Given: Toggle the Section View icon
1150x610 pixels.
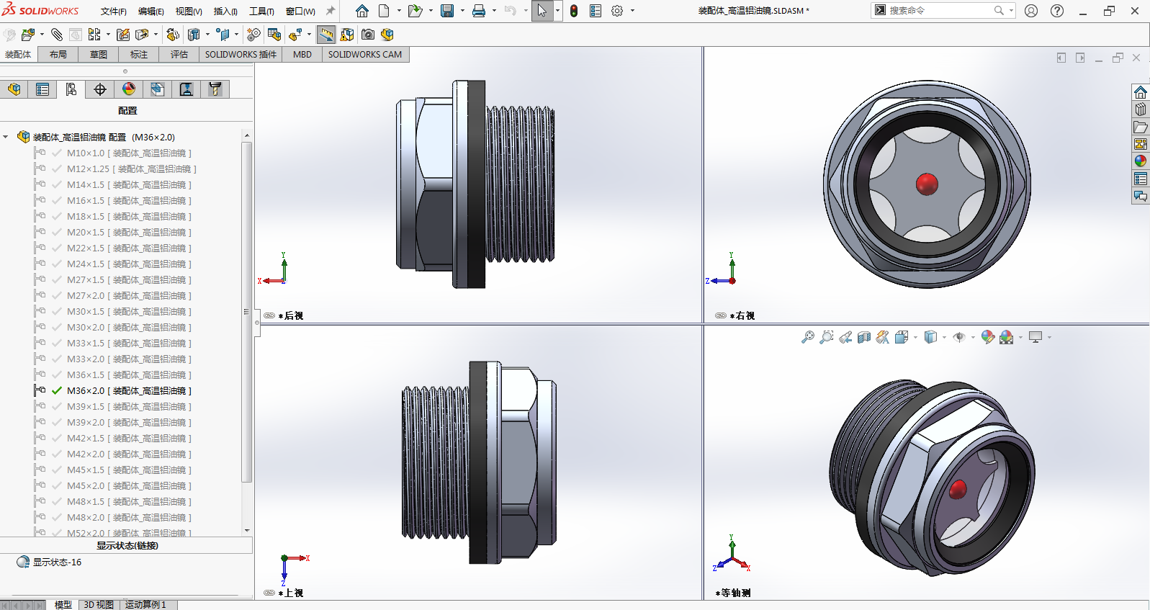Looking at the screenshot, I should point(864,337).
